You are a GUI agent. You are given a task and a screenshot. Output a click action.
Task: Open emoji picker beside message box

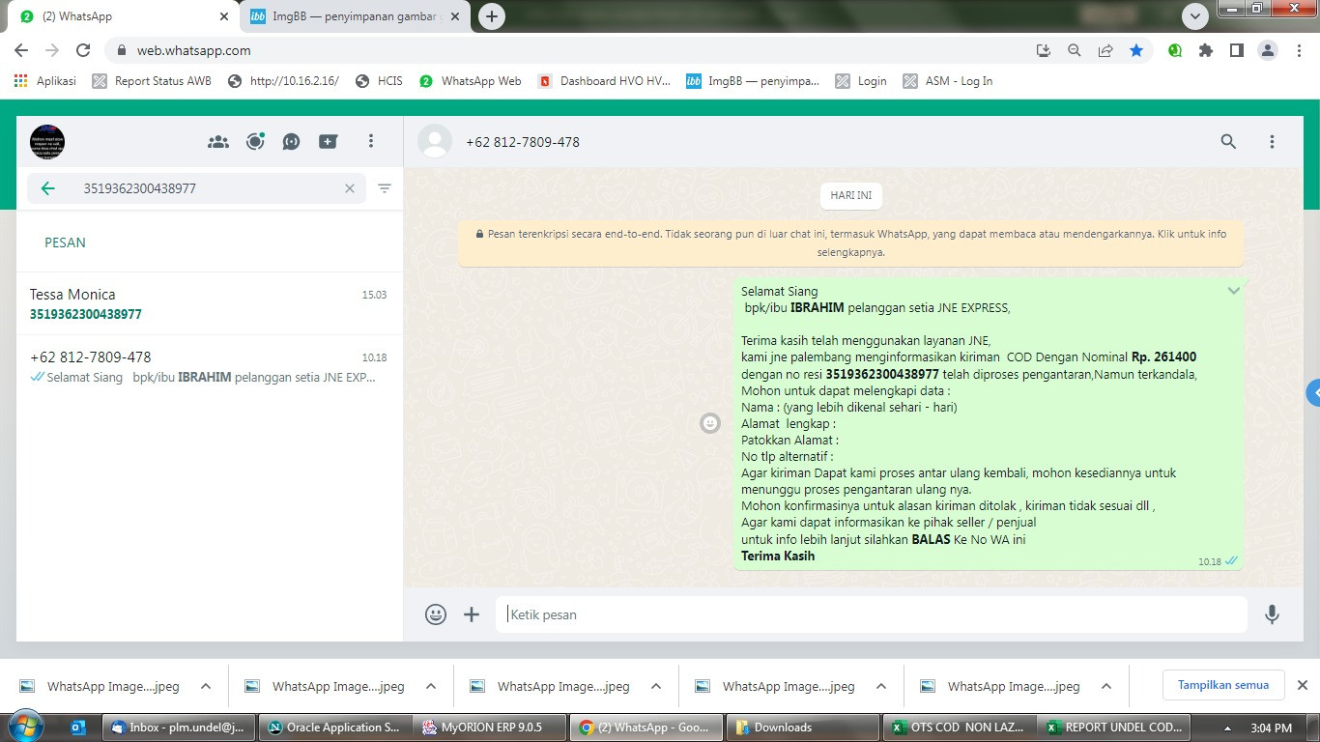pos(436,614)
